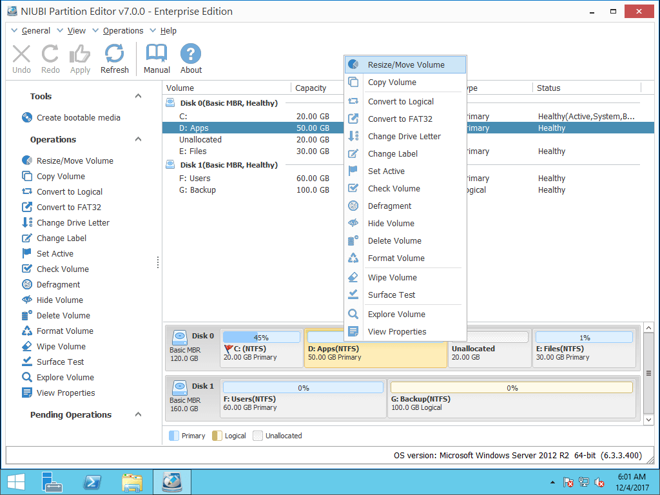Choose Copy Volume in context menu
Viewport: 660px width, 495px height.
click(x=405, y=82)
